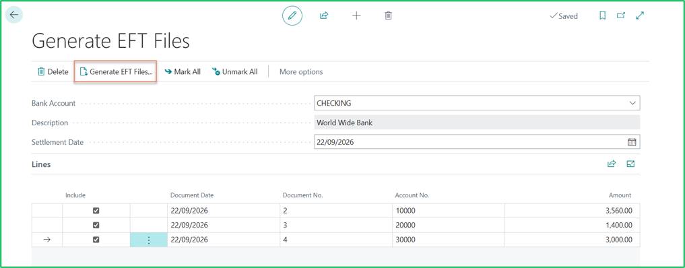Untick Include for document 3 row

click(x=96, y=225)
